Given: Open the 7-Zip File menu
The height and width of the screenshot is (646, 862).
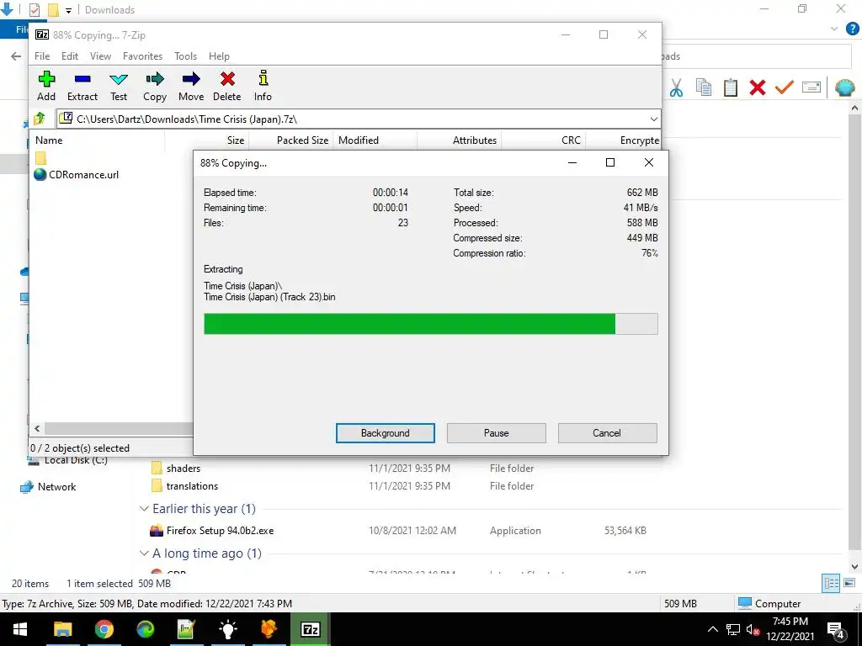Looking at the screenshot, I should point(42,56).
